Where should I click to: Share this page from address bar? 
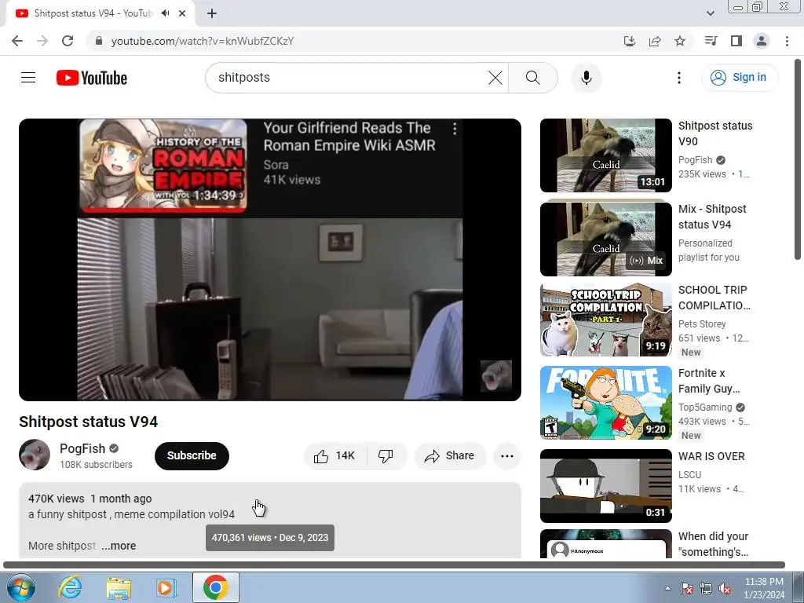(654, 41)
